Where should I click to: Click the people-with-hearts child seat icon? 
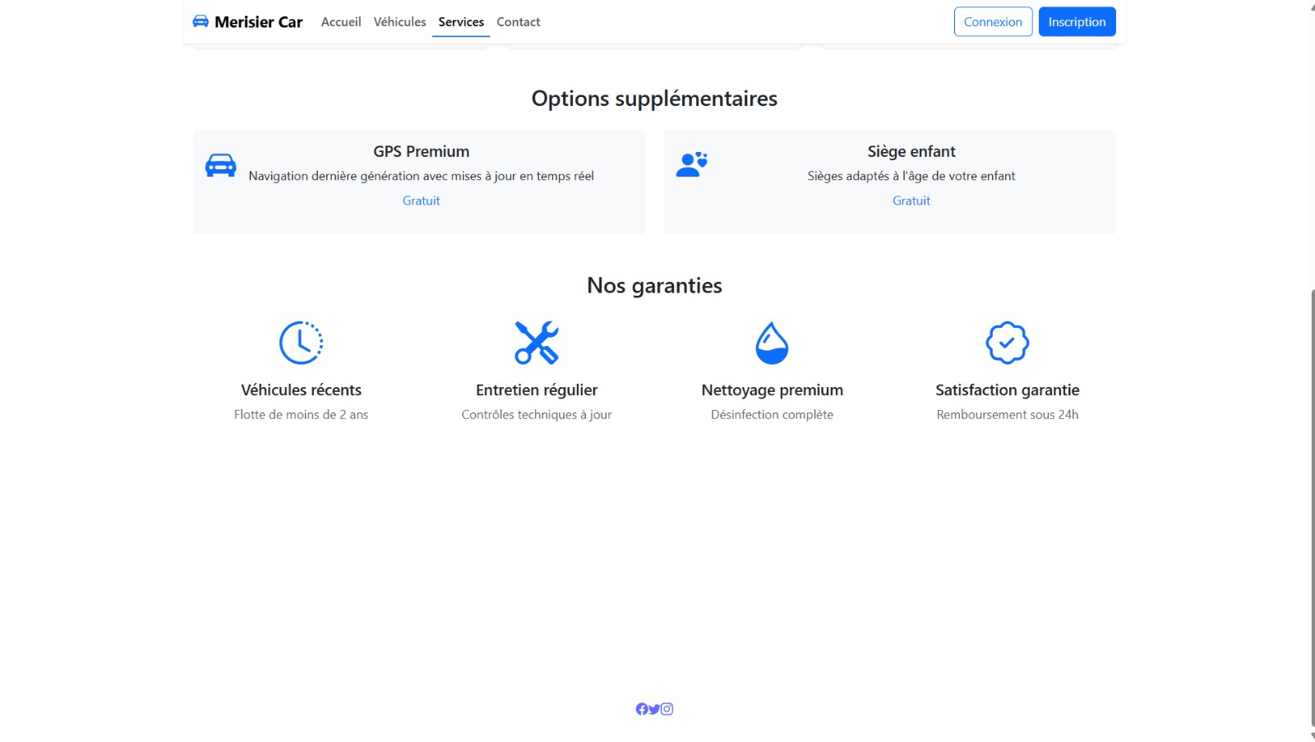pyautogui.click(x=691, y=164)
